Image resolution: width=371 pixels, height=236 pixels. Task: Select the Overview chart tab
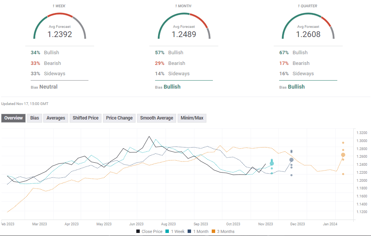click(13, 118)
